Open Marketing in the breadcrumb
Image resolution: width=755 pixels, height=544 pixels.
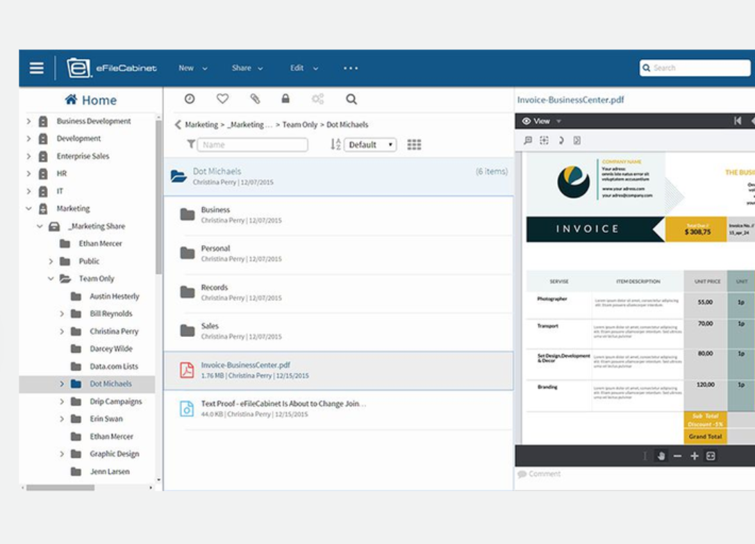(x=201, y=125)
